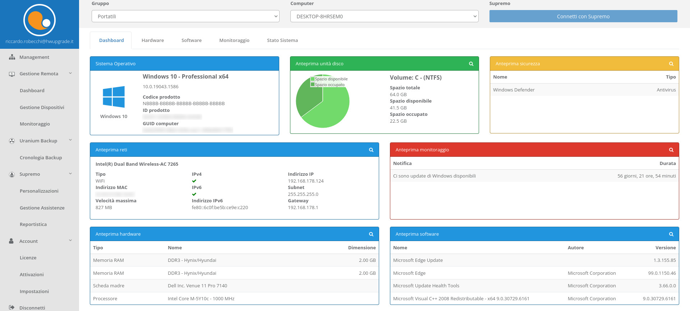Click 'Ci sono update di Windows disponibili'
The image size is (690, 311).
[434, 176]
